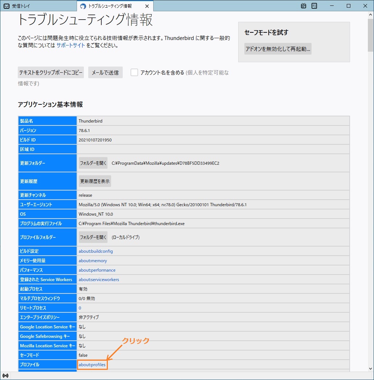Open the Calendar tab icon

point(304,6)
